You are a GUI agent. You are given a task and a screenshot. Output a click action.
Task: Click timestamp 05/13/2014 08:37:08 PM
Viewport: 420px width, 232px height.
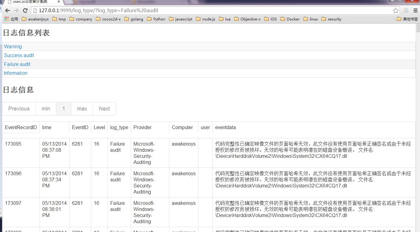click(54, 150)
